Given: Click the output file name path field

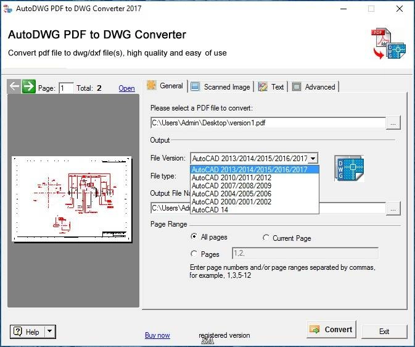Looking at the screenshot, I should point(268,208).
